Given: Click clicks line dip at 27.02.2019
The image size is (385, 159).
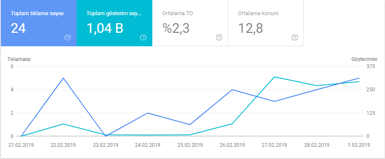Looking at the screenshot, I should point(274,101).
